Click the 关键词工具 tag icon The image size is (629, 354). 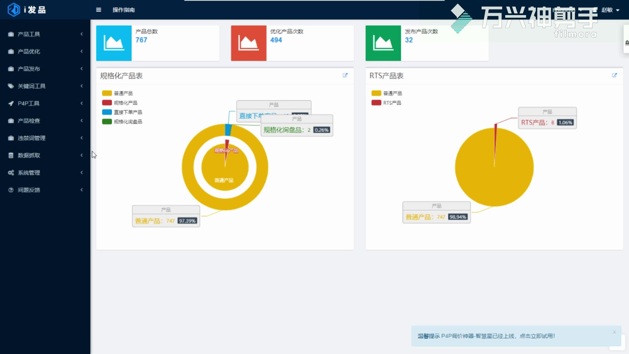11,86
